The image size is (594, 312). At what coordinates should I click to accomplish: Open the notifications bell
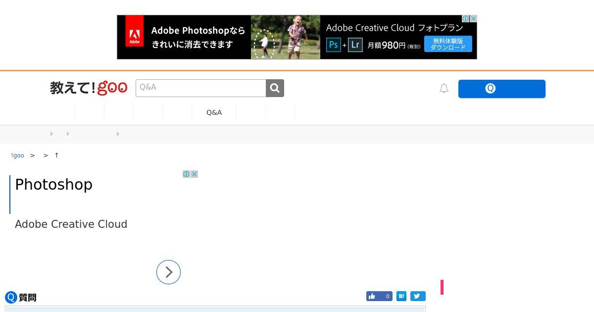point(444,88)
